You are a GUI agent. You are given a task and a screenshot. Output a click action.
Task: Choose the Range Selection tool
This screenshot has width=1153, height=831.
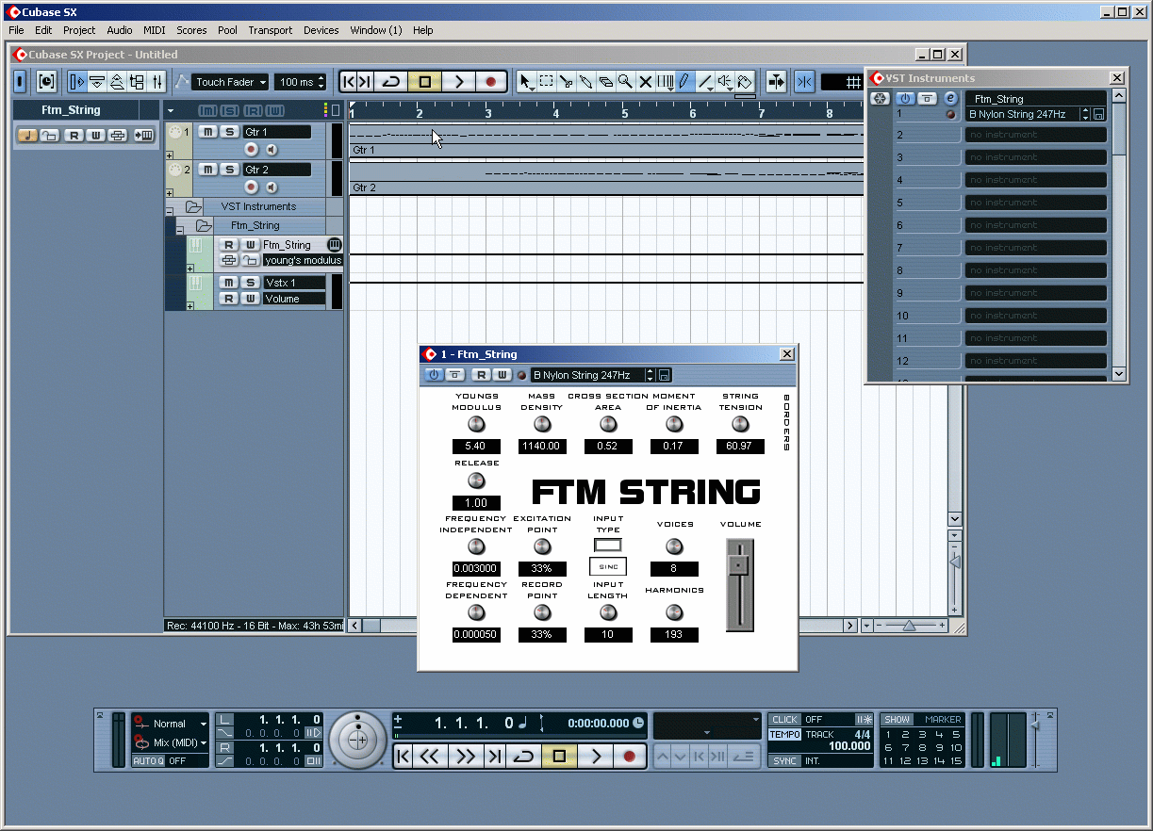point(546,82)
